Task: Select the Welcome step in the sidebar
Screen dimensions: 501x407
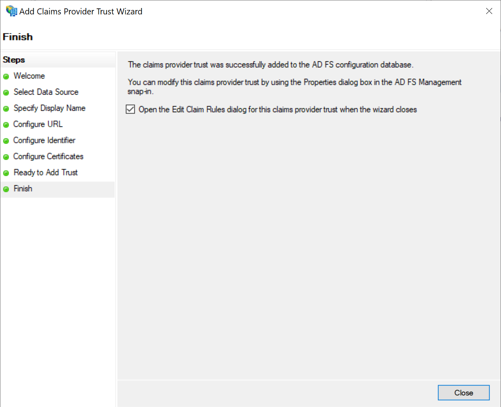Action: (29, 76)
